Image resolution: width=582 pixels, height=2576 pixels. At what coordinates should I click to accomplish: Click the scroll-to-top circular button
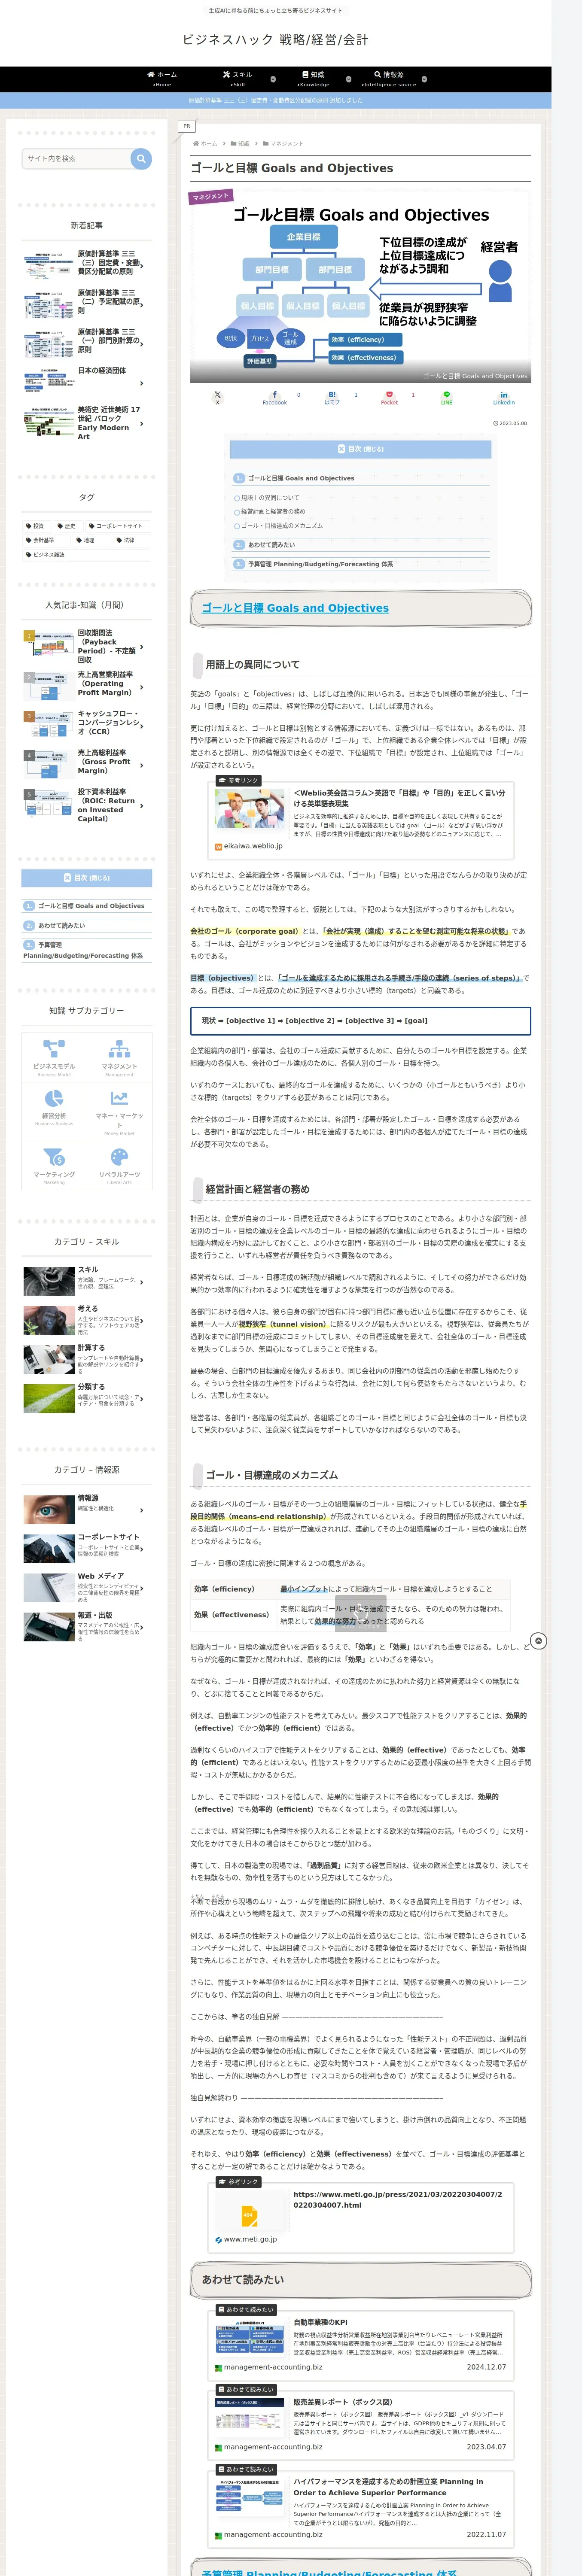538,1641
